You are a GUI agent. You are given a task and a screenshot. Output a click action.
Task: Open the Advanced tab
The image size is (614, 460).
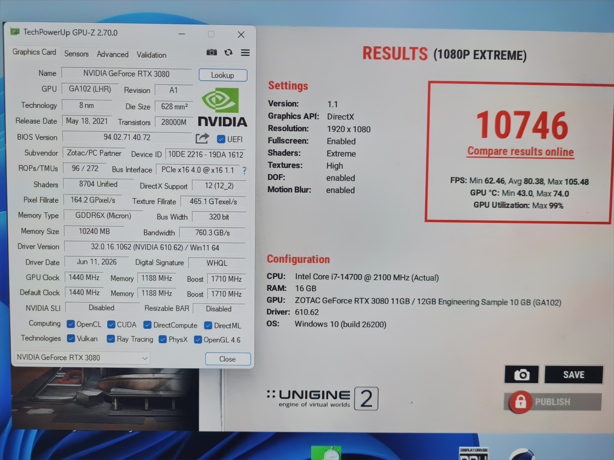click(x=113, y=54)
